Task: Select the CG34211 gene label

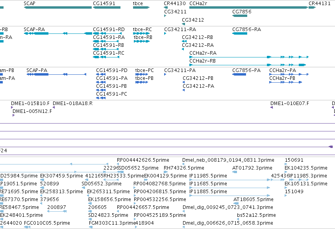Action: 175,12
